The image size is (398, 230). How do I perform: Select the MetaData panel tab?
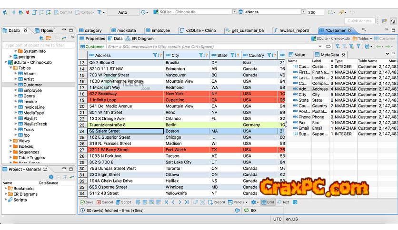pyautogui.click(x=329, y=55)
